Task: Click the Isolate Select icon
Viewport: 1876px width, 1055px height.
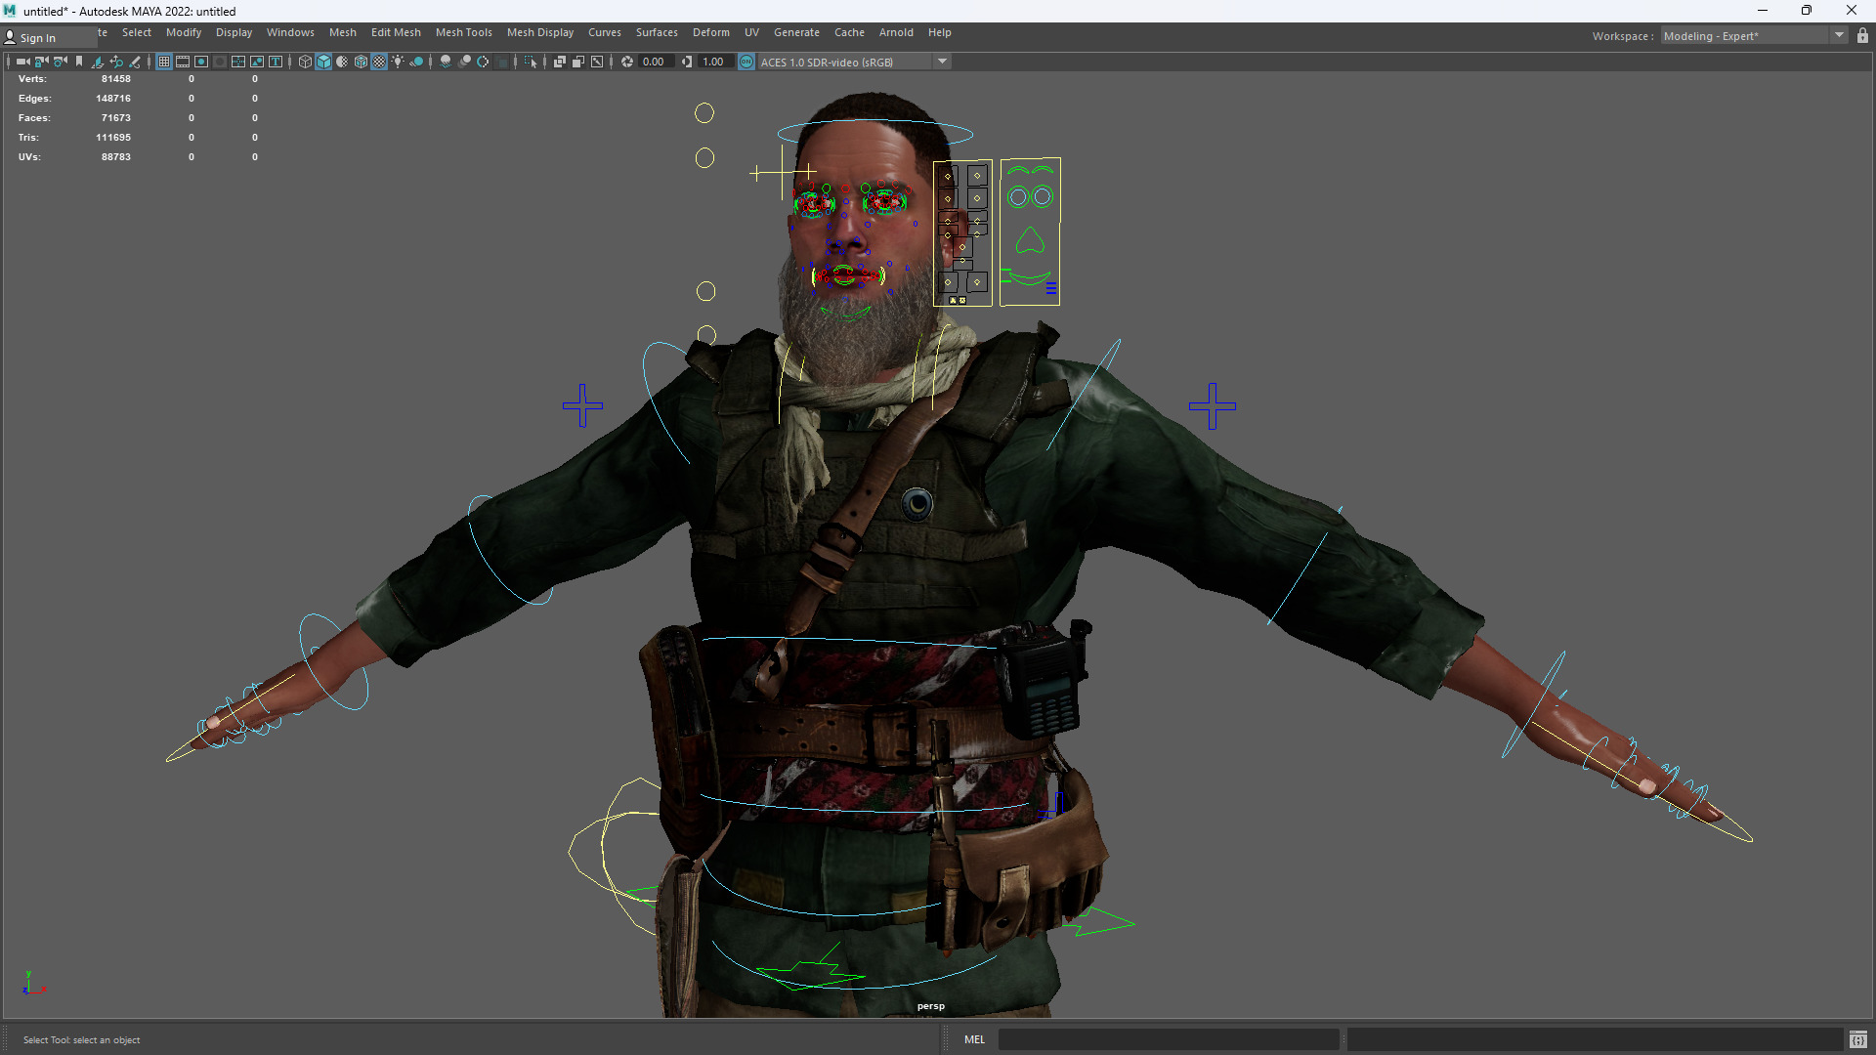Action: pos(531,62)
